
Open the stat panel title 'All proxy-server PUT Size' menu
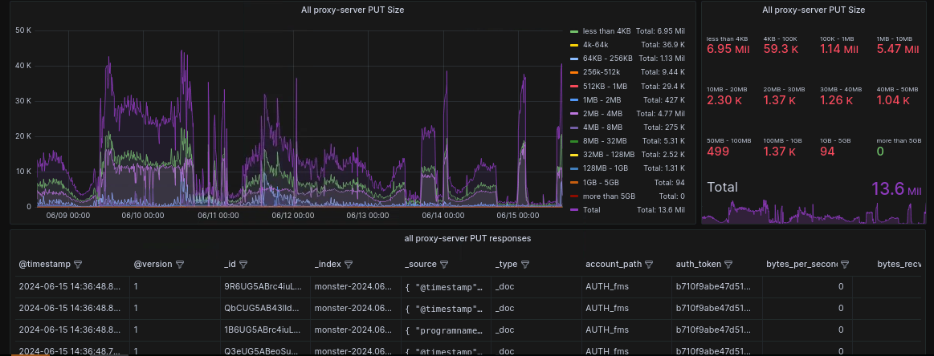(814, 10)
